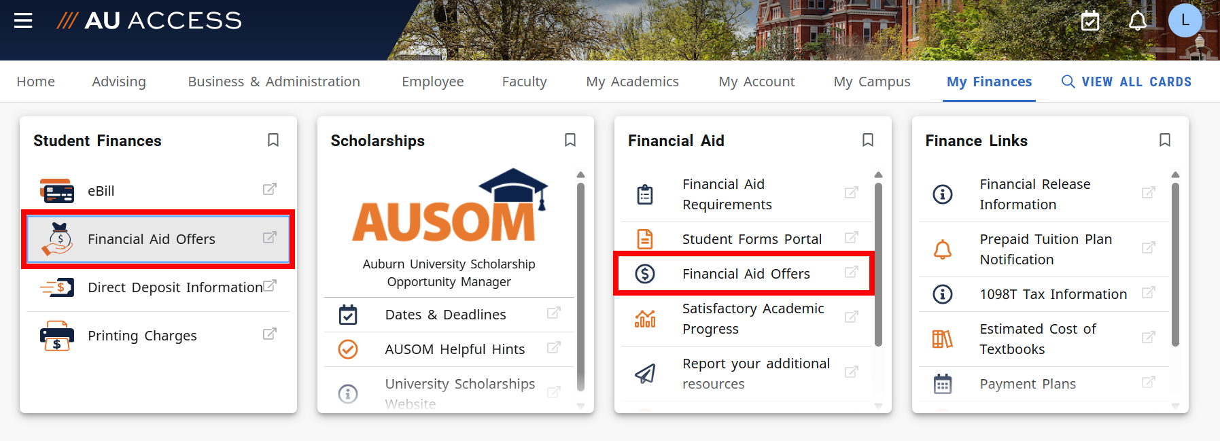Open the hamburger navigation menu

pos(23,20)
